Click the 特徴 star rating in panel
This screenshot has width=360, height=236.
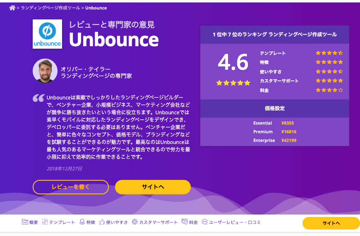tap(329, 62)
